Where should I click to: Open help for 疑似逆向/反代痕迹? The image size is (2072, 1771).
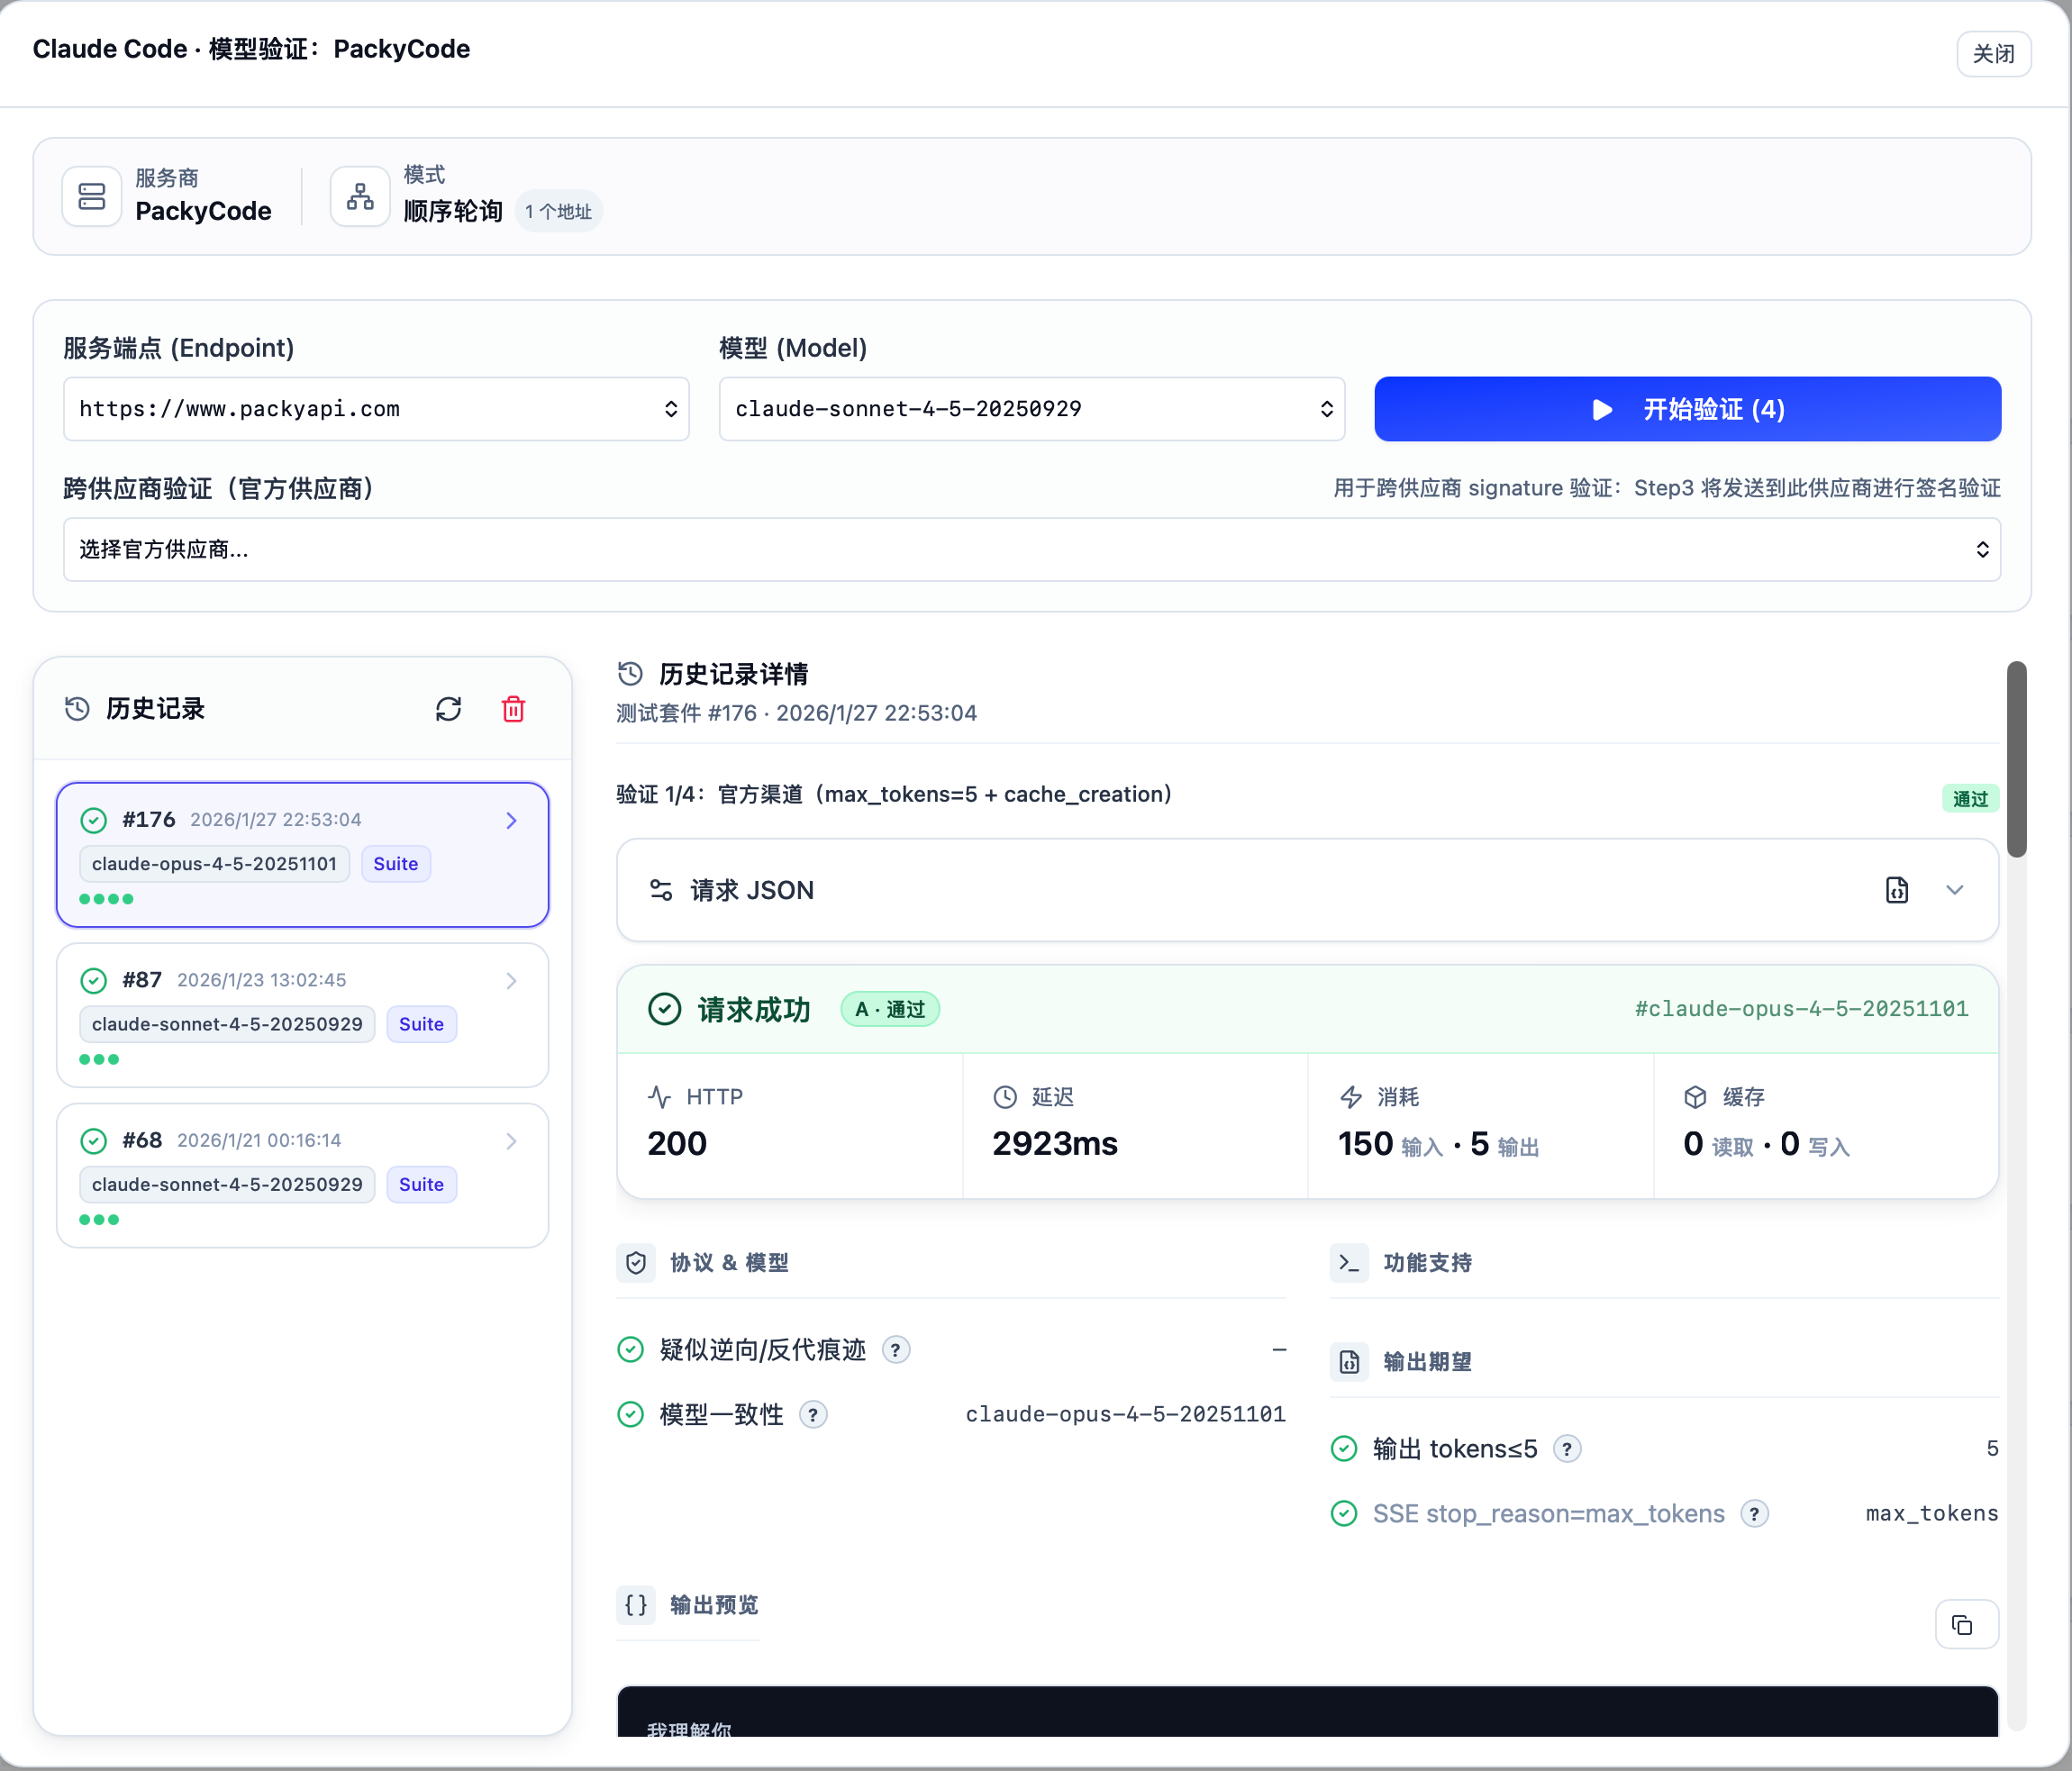[896, 1350]
